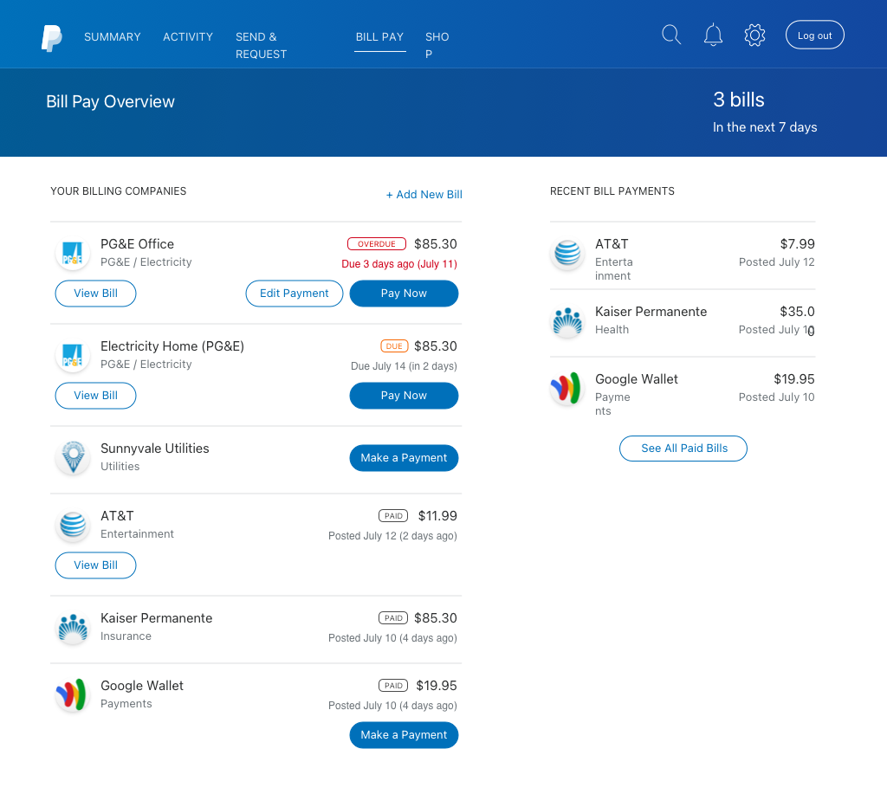Screen dimensions: 887x807
Task: Check notifications via the bell icon
Action: pyautogui.click(x=713, y=35)
